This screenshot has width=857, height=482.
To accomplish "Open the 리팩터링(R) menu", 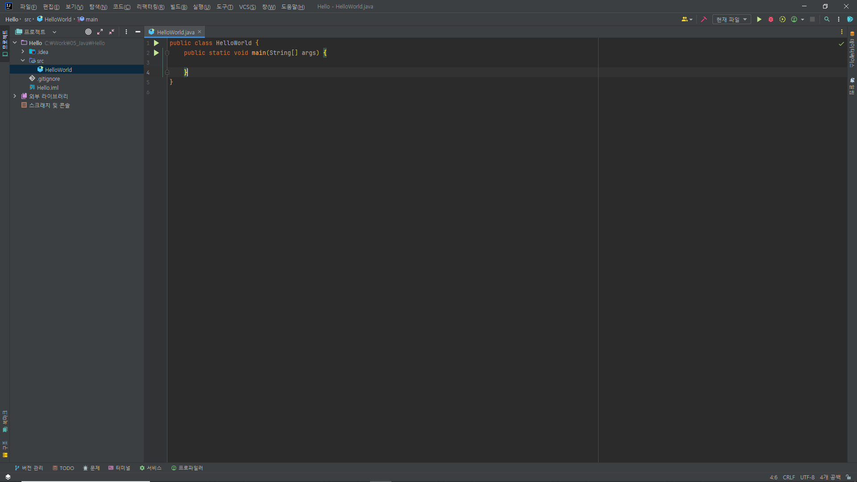I will click(x=150, y=7).
